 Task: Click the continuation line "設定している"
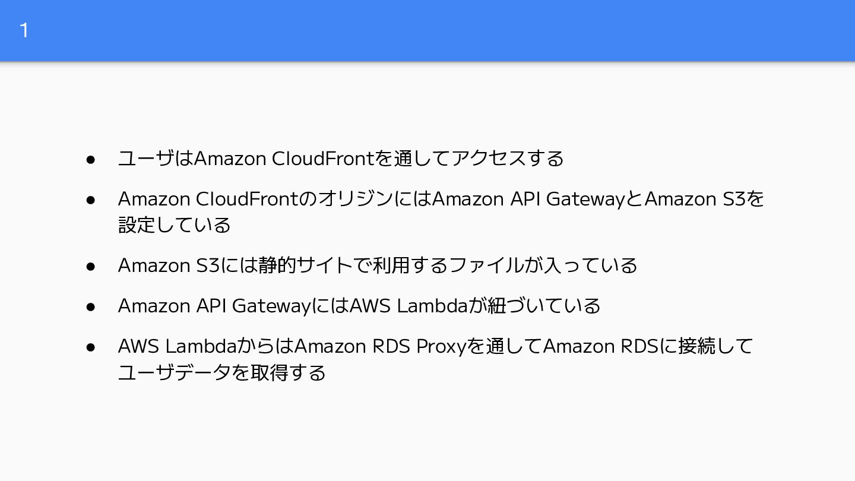pos(174,225)
